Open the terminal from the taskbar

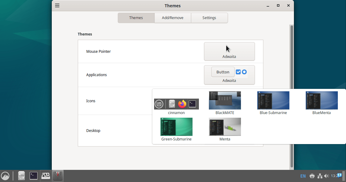33,176
